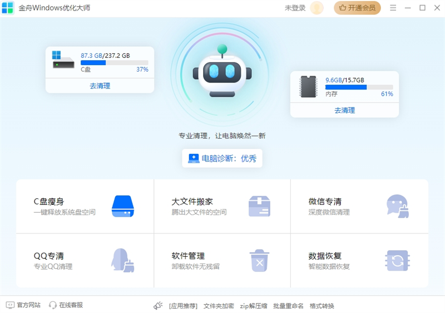Click the 数据恢复 recovery icon

coord(397,261)
